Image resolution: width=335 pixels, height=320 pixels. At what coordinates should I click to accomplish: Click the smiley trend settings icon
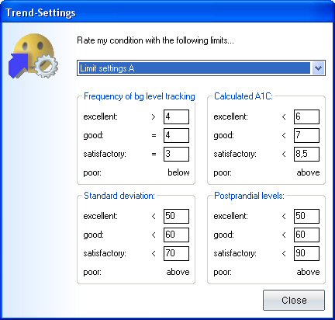click(33, 56)
